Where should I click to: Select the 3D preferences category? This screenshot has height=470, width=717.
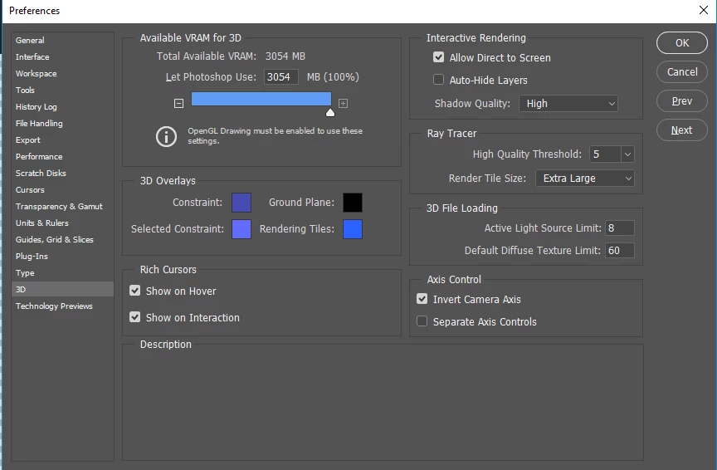62,289
